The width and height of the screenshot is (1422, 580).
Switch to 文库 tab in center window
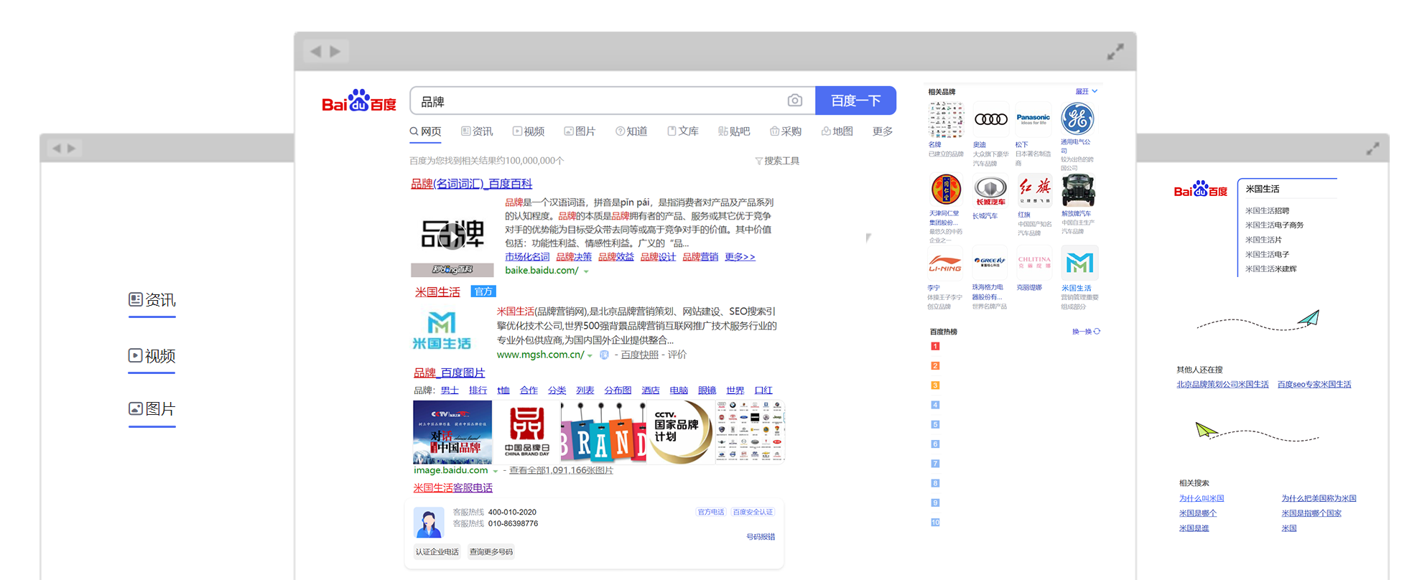[x=683, y=131]
